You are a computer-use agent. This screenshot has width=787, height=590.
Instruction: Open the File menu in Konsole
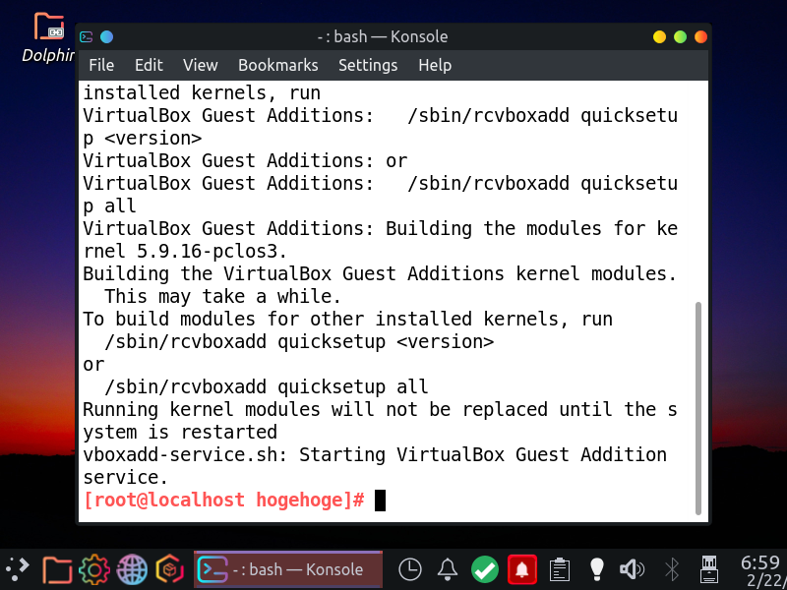101,65
